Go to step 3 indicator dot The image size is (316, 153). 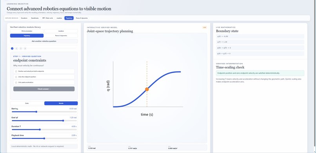21,48
